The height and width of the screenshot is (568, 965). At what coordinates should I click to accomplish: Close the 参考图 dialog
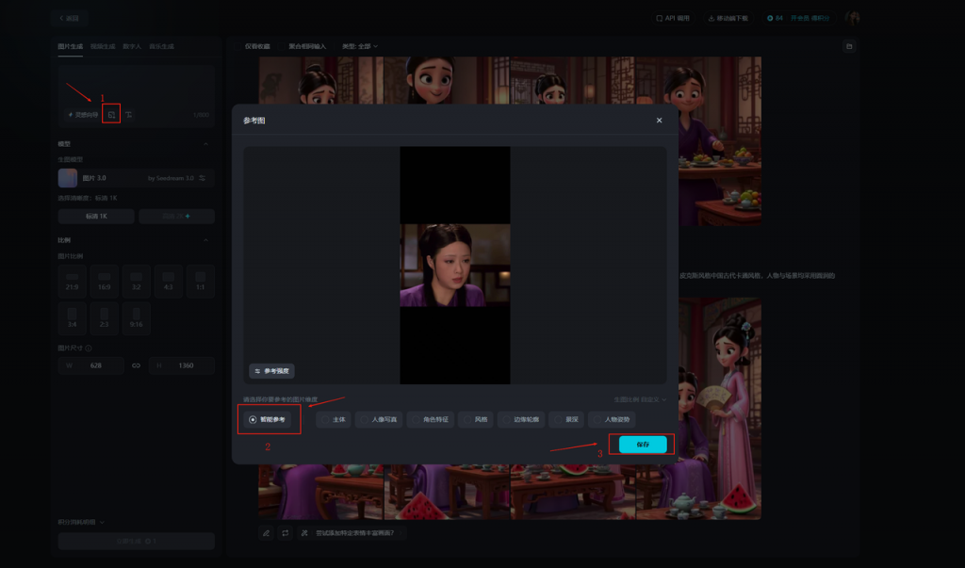click(x=659, y=121)
